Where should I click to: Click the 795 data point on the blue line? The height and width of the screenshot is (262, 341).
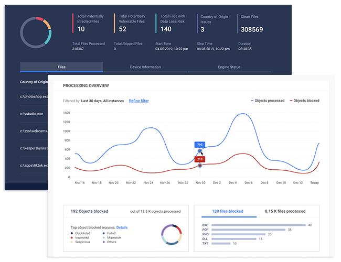point(200,151)
